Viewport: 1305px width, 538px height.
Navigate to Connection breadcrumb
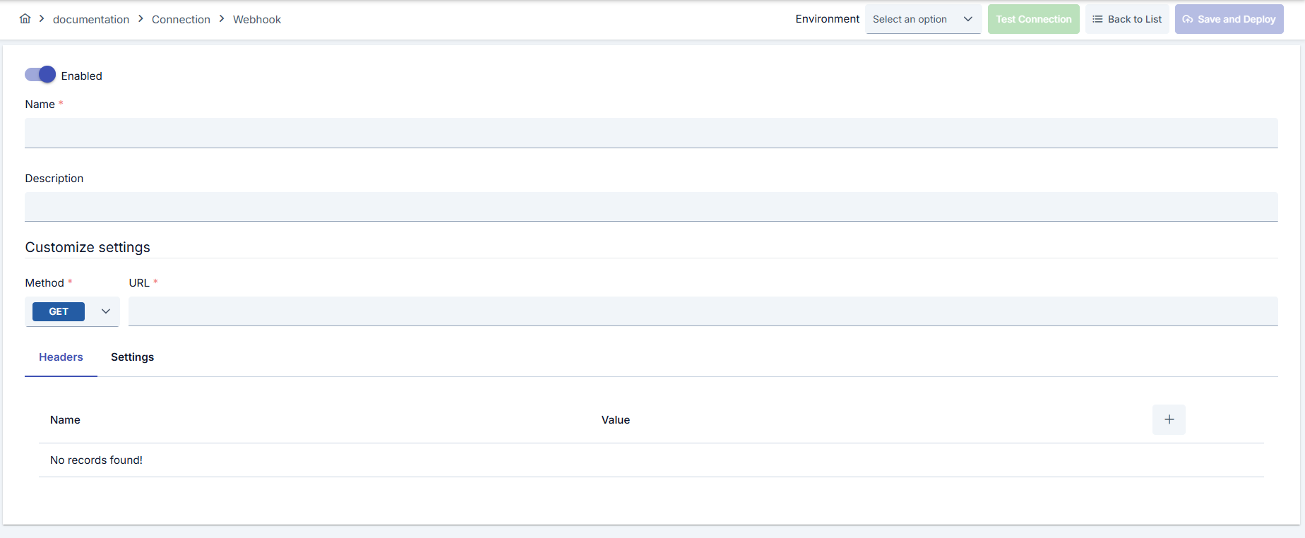tap(181, 20)
